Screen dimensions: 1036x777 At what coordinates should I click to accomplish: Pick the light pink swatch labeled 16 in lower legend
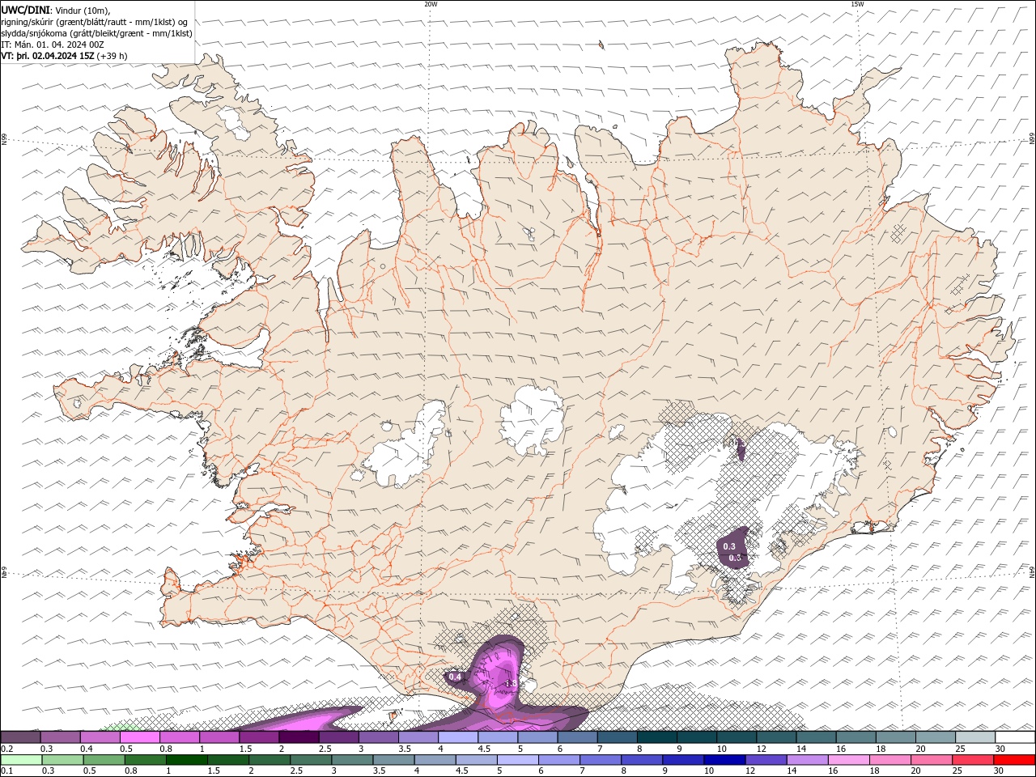(849, 760)
